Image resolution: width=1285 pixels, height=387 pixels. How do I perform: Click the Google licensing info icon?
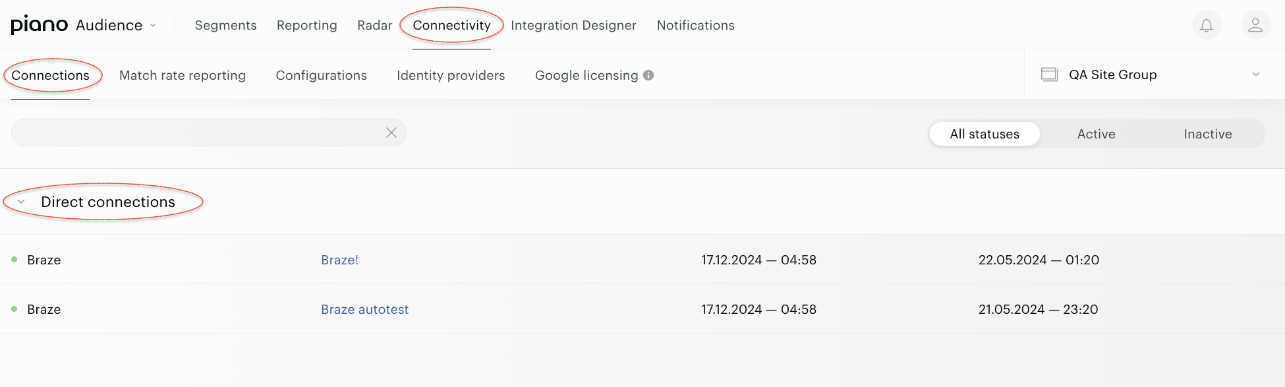[648, 75]
